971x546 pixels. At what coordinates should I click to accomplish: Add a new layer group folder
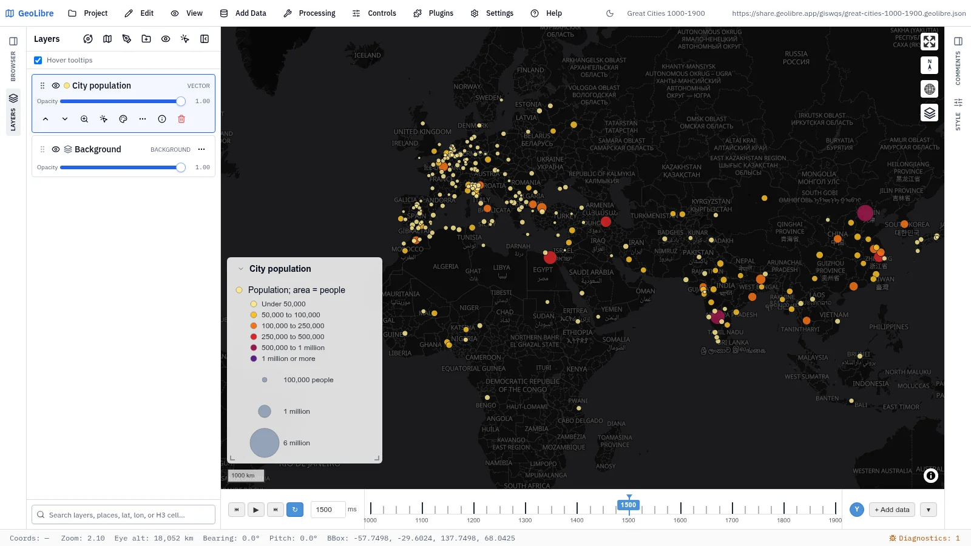click(146, 39)
